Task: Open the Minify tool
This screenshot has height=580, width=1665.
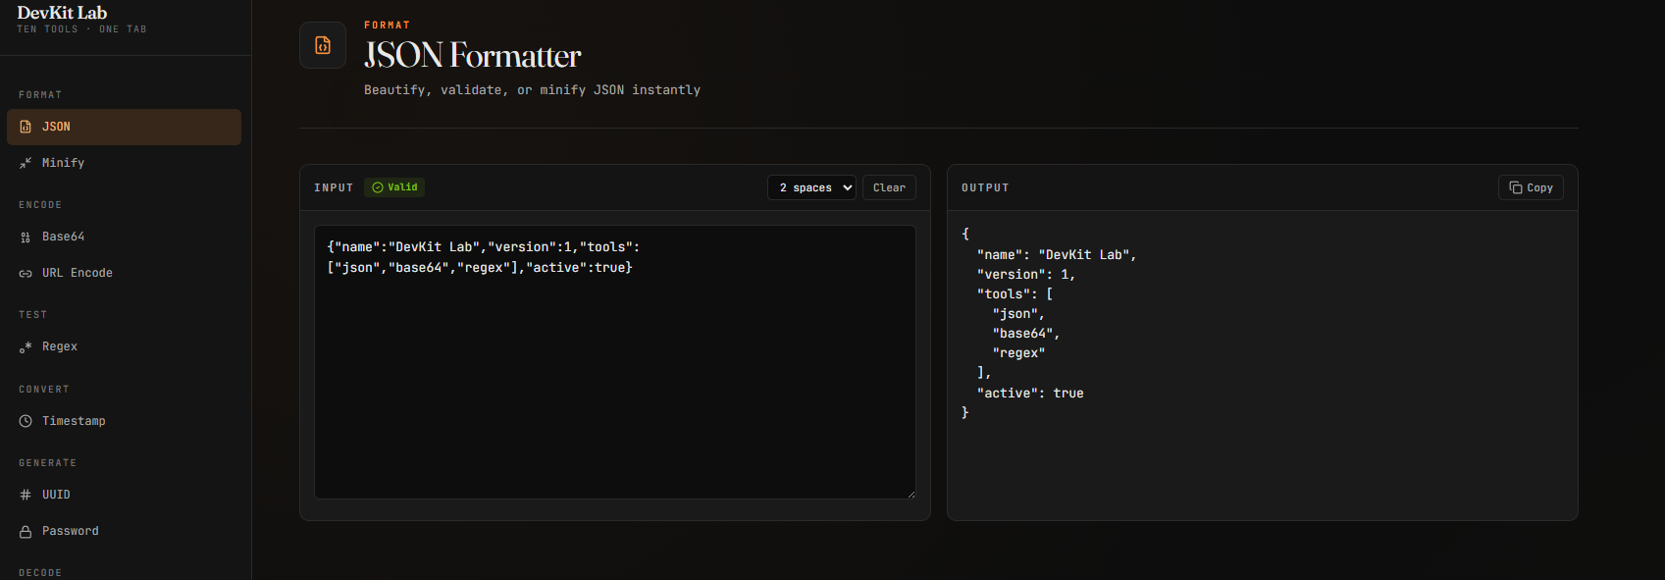Action: 124,163
